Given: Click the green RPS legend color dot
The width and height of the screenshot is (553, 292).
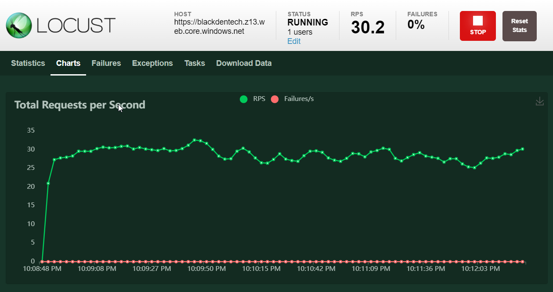Looking at the screenshot, I should [244, 99].
